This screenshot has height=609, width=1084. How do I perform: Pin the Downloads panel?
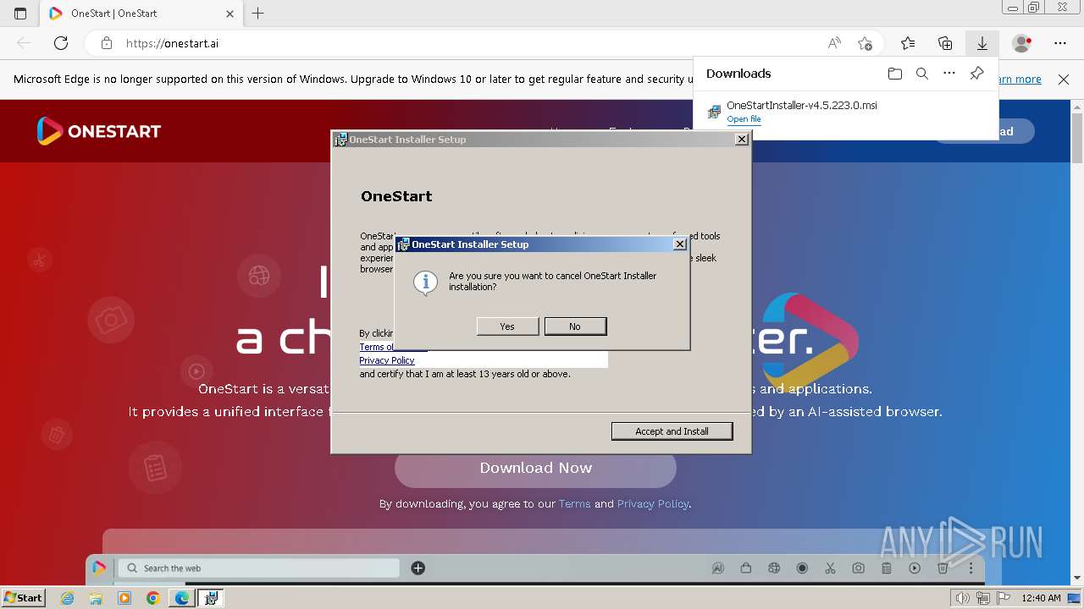(x=976, y=74)
